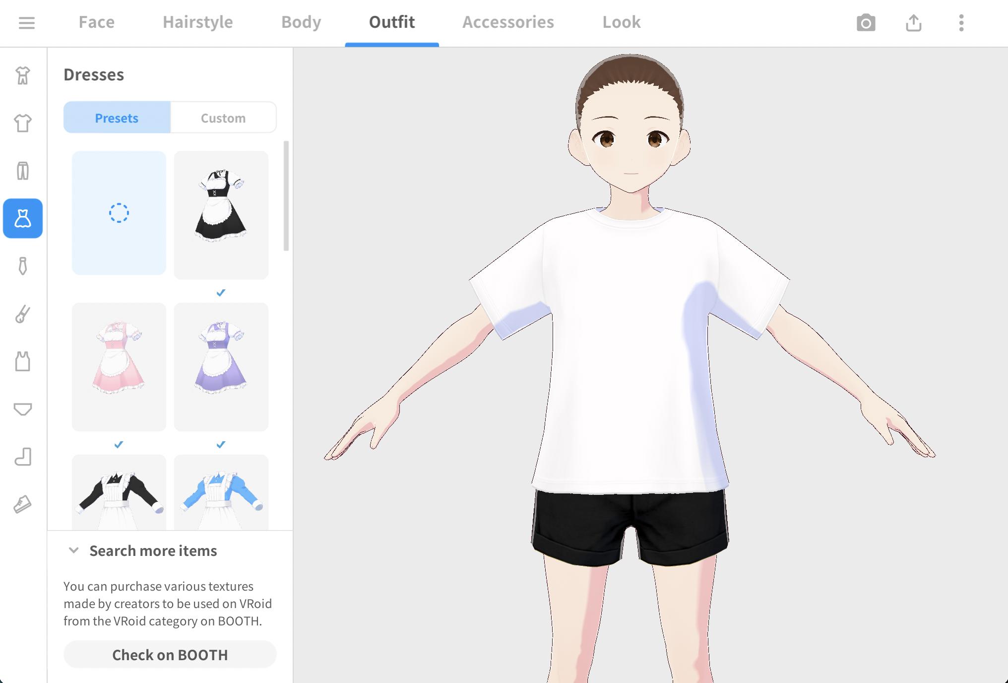Viewport: 1008px width, 683px height.
Task: Switch to the Accessories tab
Action: [x=508, y=22]
